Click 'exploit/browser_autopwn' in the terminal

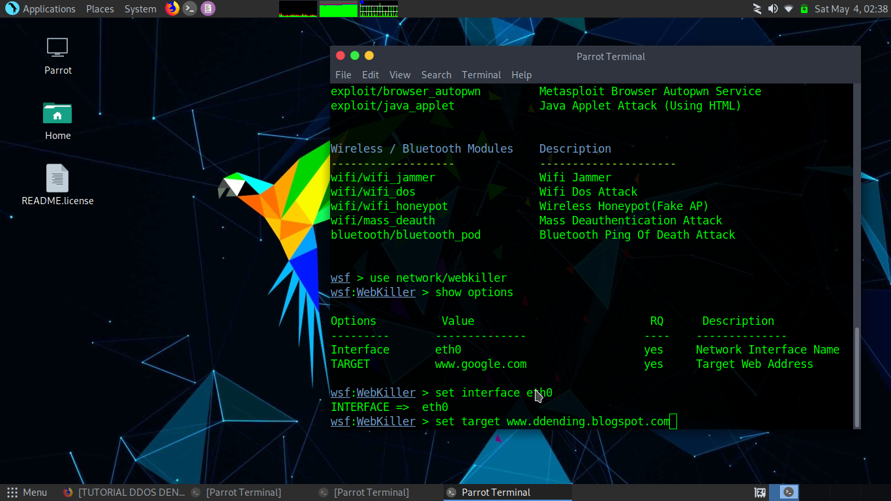[406, 91]
